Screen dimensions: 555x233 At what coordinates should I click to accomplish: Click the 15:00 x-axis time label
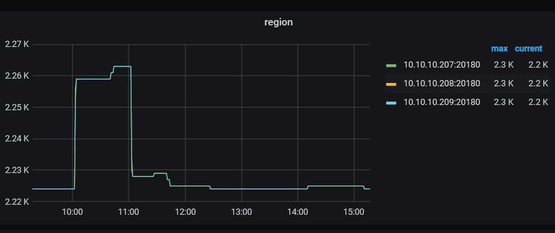click(354, 212)
